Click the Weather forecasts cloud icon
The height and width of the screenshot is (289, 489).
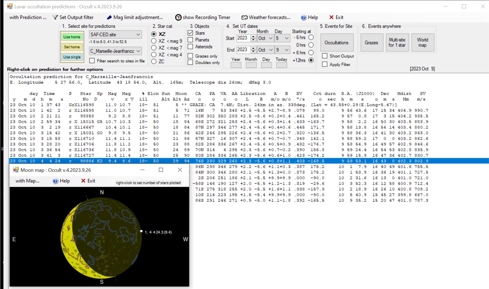point(244,17)
